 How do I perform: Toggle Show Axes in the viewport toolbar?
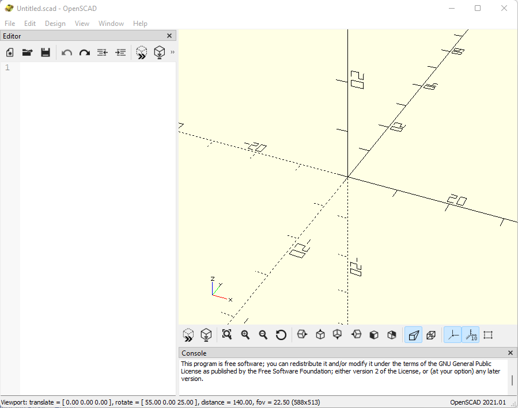(x=452, y=335)
